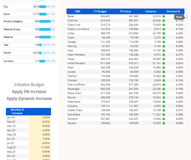Sort by PY Actua column header
This screenshot has width=191, height=160.
pyautogui.click(x=125, y=11)
